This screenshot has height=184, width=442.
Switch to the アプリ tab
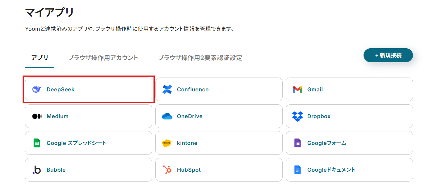[40, 58]
